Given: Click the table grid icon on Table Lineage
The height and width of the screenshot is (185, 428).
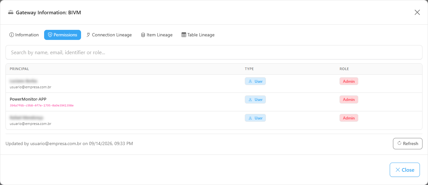Looking at the screenshot, I should pyautogui.click(x=184, y=35).
